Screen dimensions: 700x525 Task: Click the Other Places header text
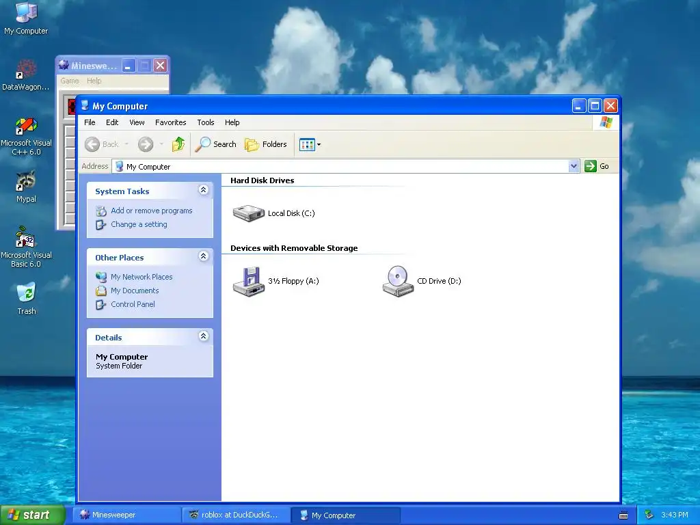click(119, 258)
